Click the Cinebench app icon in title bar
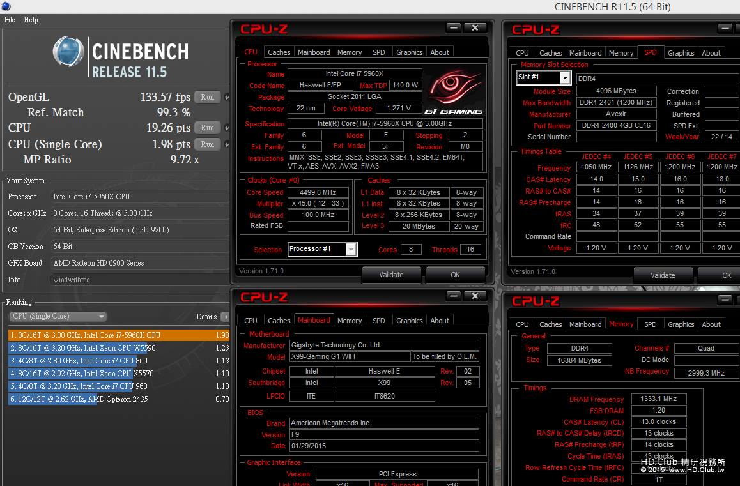The height and width of the screenshot is (486, 740). point(6,6)
